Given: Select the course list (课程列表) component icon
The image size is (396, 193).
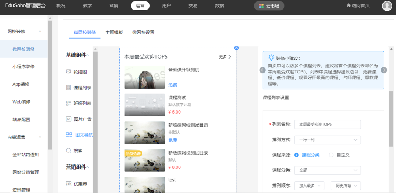Looking at the screenshot, I should click(69, 88).
